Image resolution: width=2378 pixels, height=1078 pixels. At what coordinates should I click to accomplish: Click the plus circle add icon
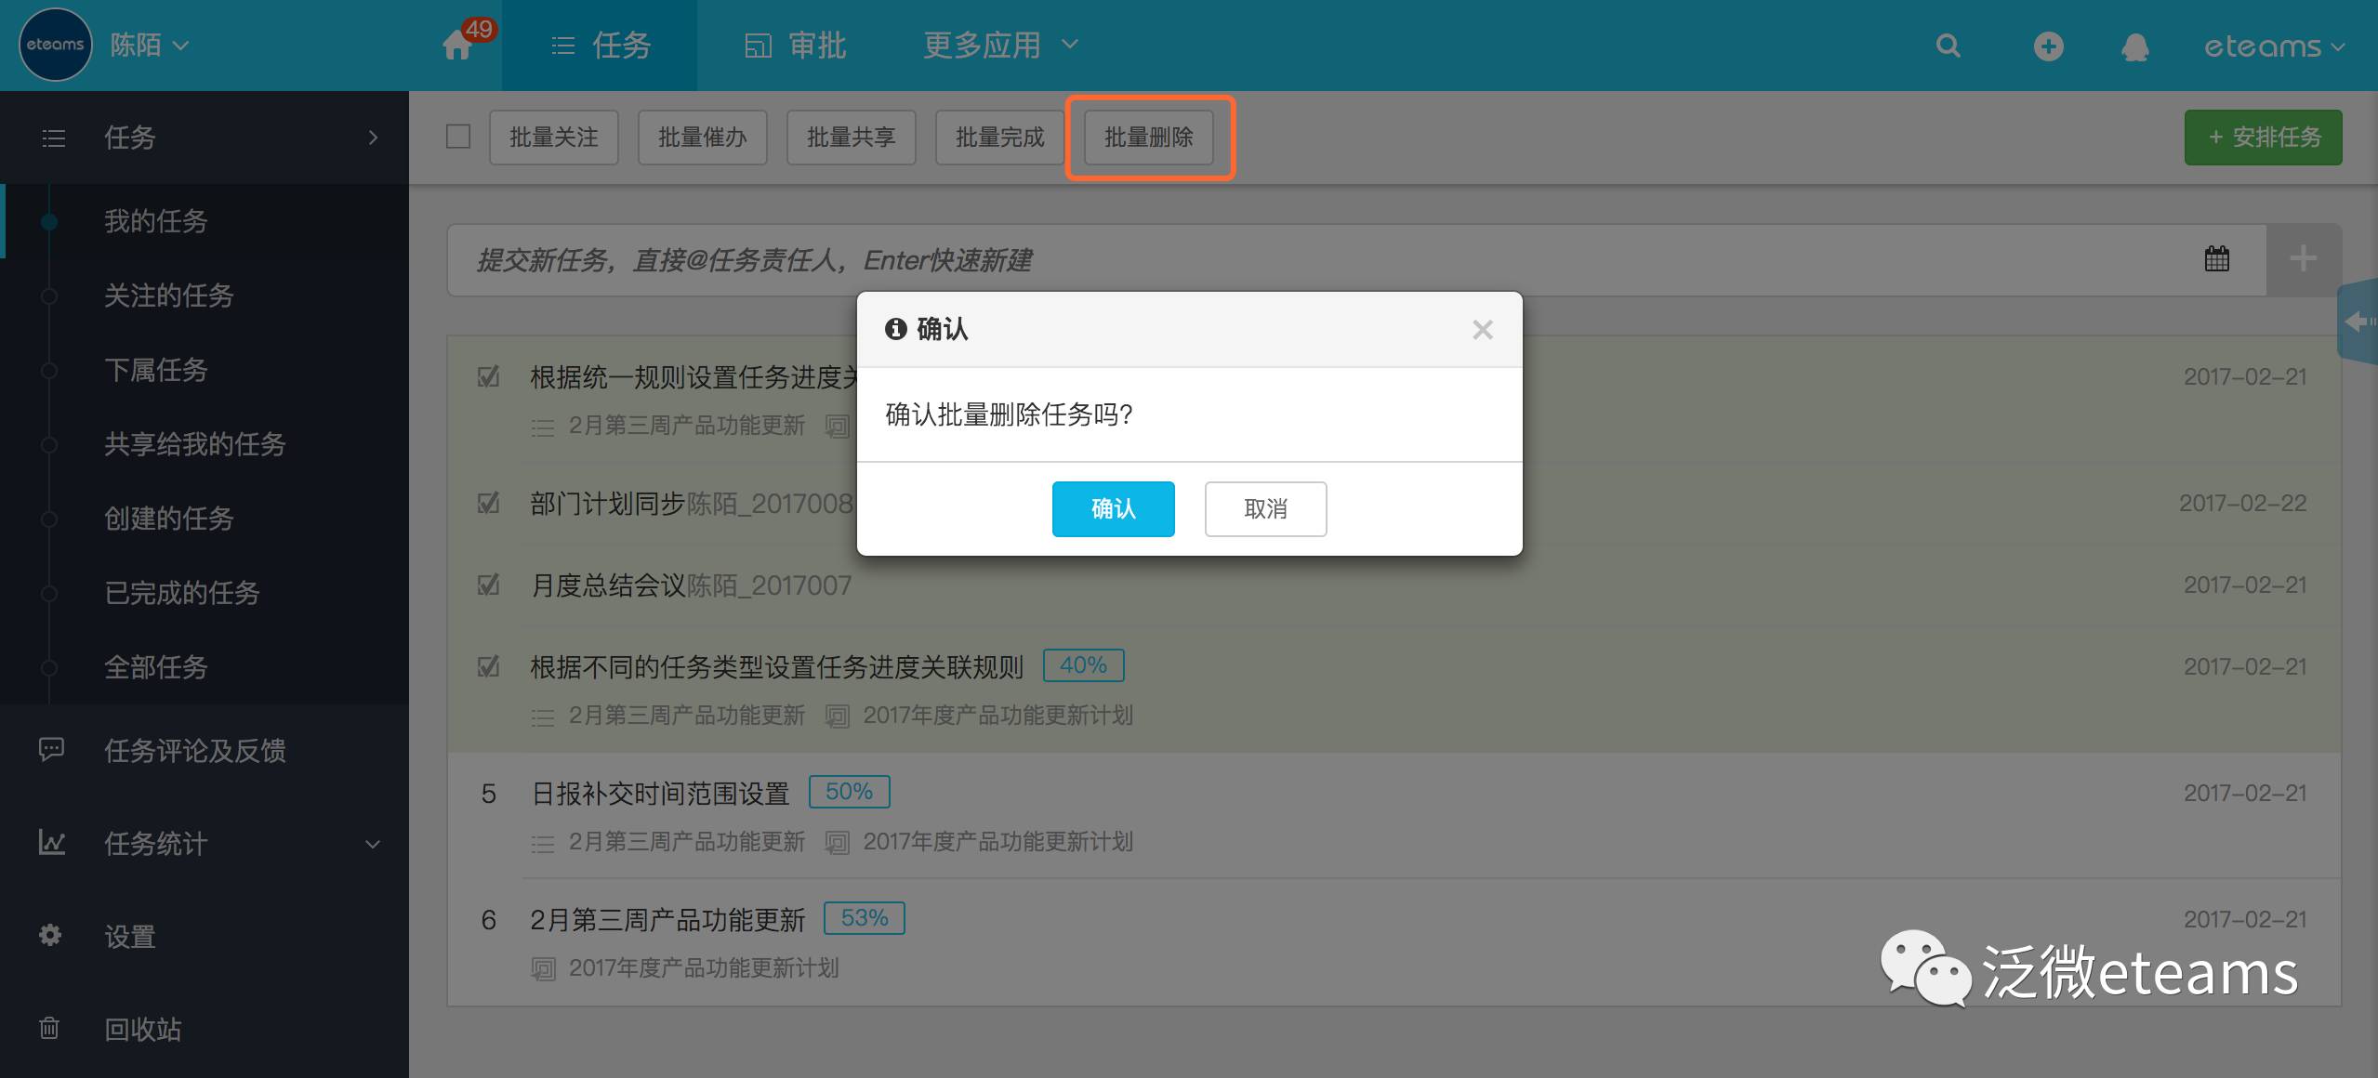point(2048,46)
